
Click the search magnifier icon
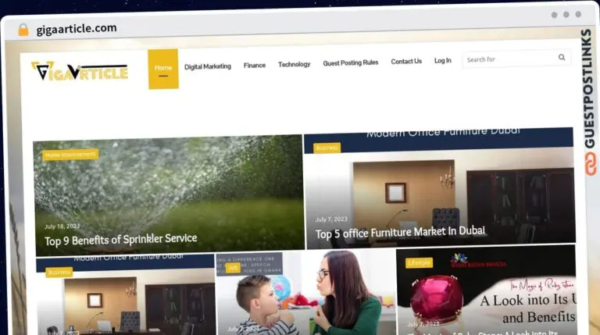(562, 57)
